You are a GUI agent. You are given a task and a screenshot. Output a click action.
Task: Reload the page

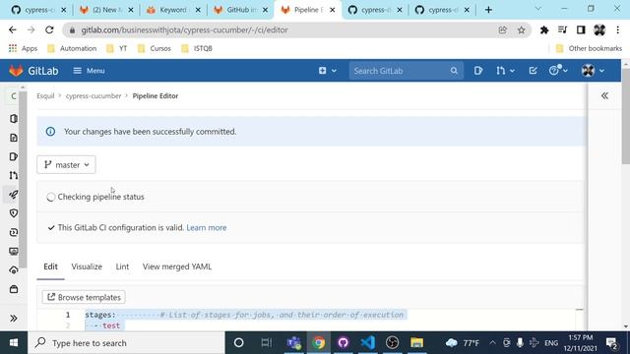[x=49, y=29]
